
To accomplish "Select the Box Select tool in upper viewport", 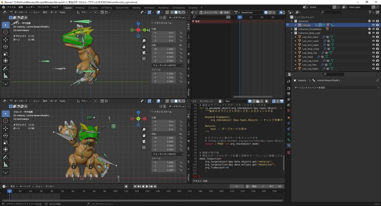I will pos(6,25).
